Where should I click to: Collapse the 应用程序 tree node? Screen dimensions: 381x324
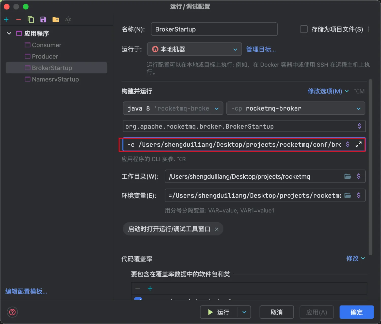(x=9, y=33)
